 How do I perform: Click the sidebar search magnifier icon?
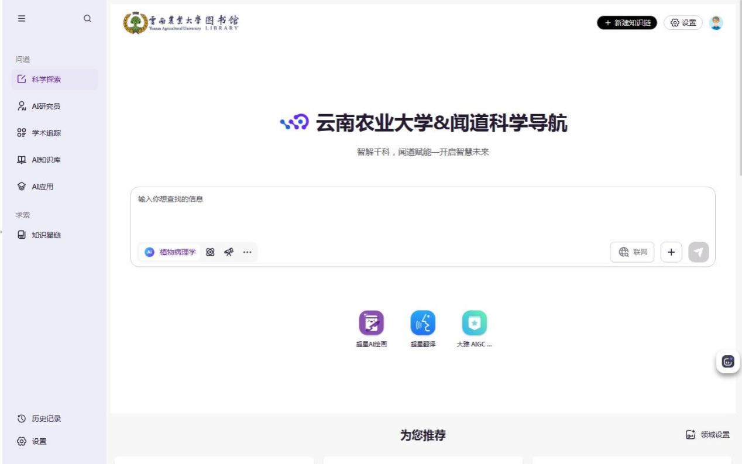pos(87,18)
